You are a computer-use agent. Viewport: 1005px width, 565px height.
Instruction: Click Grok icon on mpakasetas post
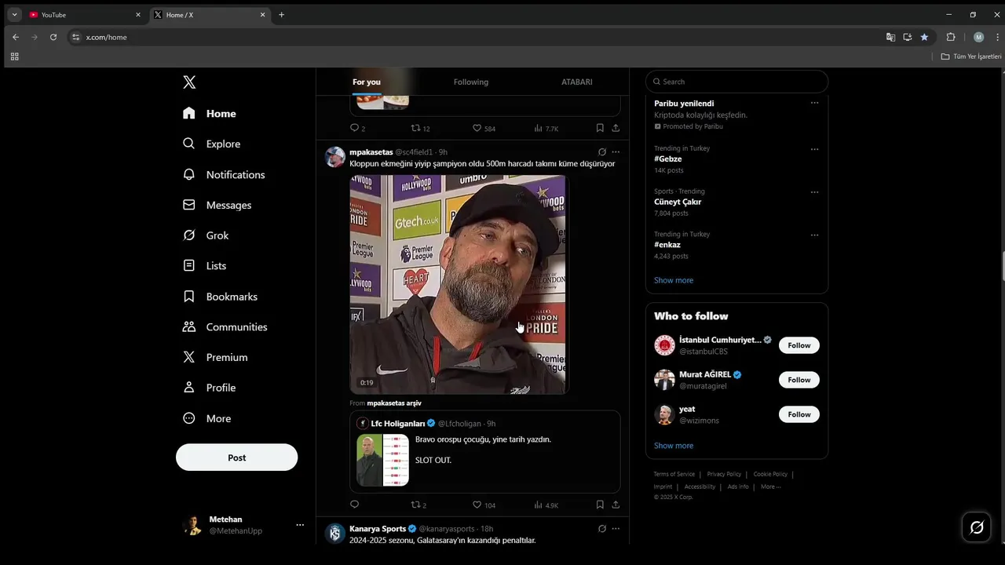(602, 152)
